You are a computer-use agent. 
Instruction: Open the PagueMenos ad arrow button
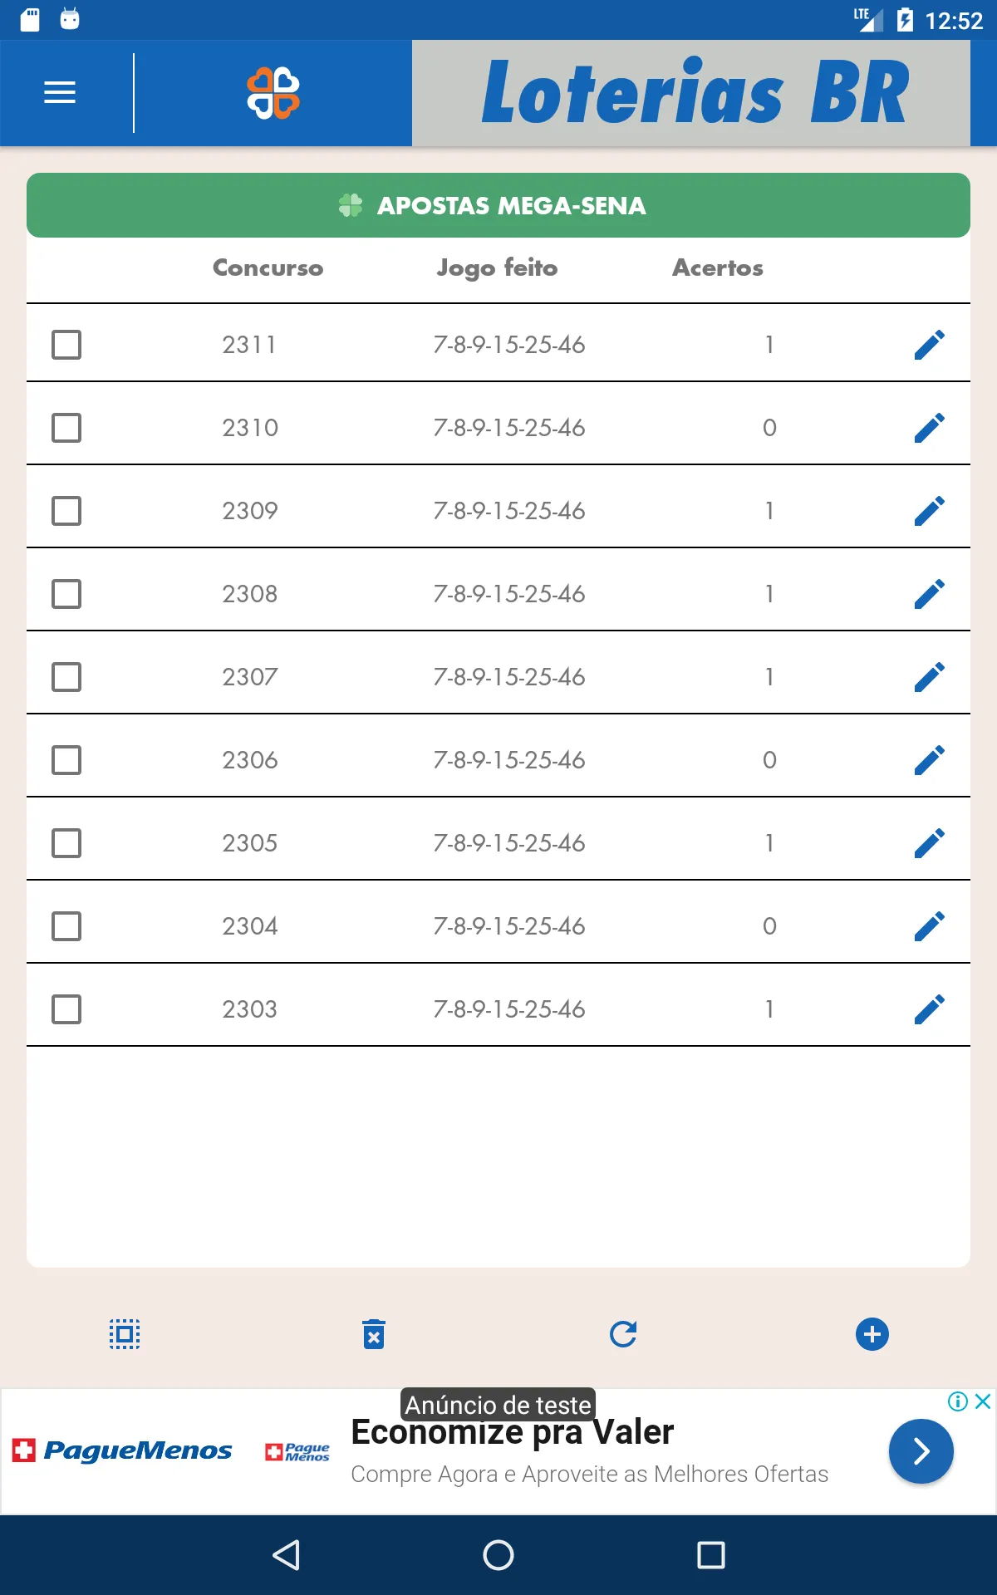coord(921,1451)
